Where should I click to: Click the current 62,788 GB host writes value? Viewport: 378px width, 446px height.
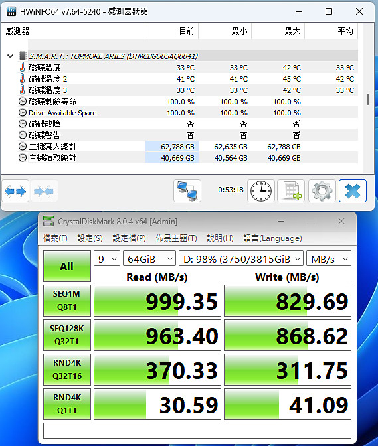(177, 147)
